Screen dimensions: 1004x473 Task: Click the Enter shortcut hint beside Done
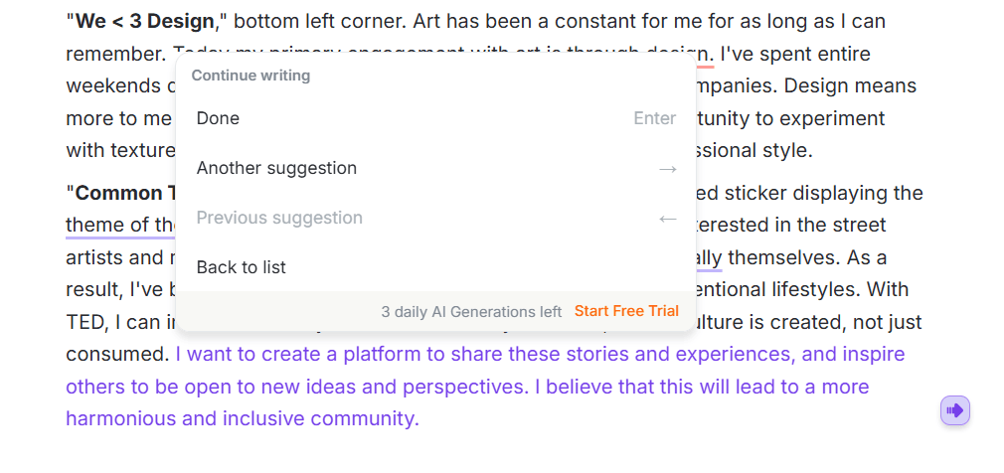655,118
